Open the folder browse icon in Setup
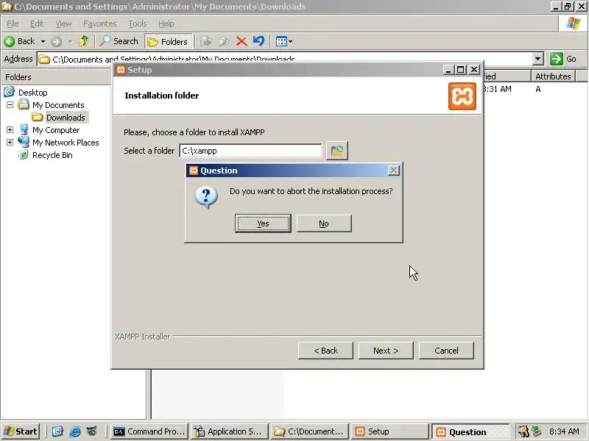 (337, 151)
